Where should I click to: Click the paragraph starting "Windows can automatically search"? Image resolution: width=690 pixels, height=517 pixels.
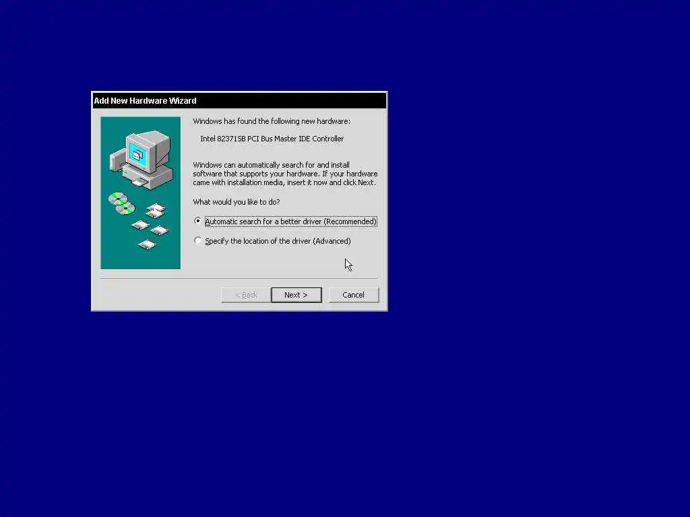coord(285,174)
